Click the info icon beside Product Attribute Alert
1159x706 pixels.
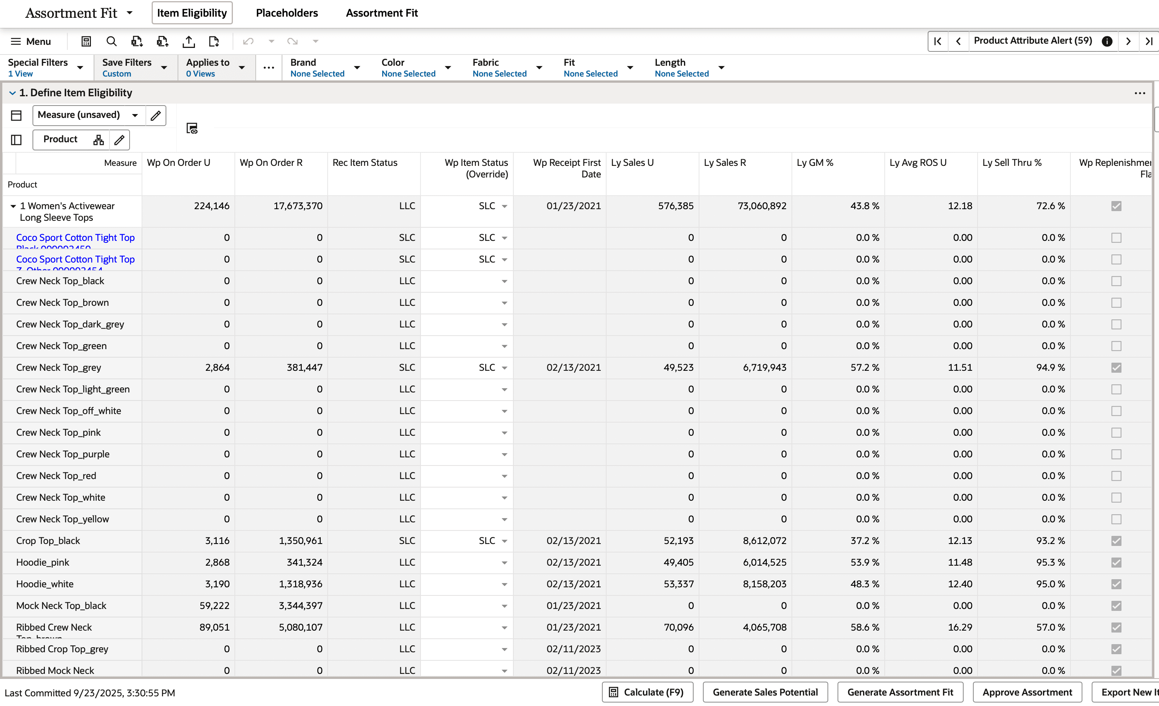click(x=1107, y=41)
